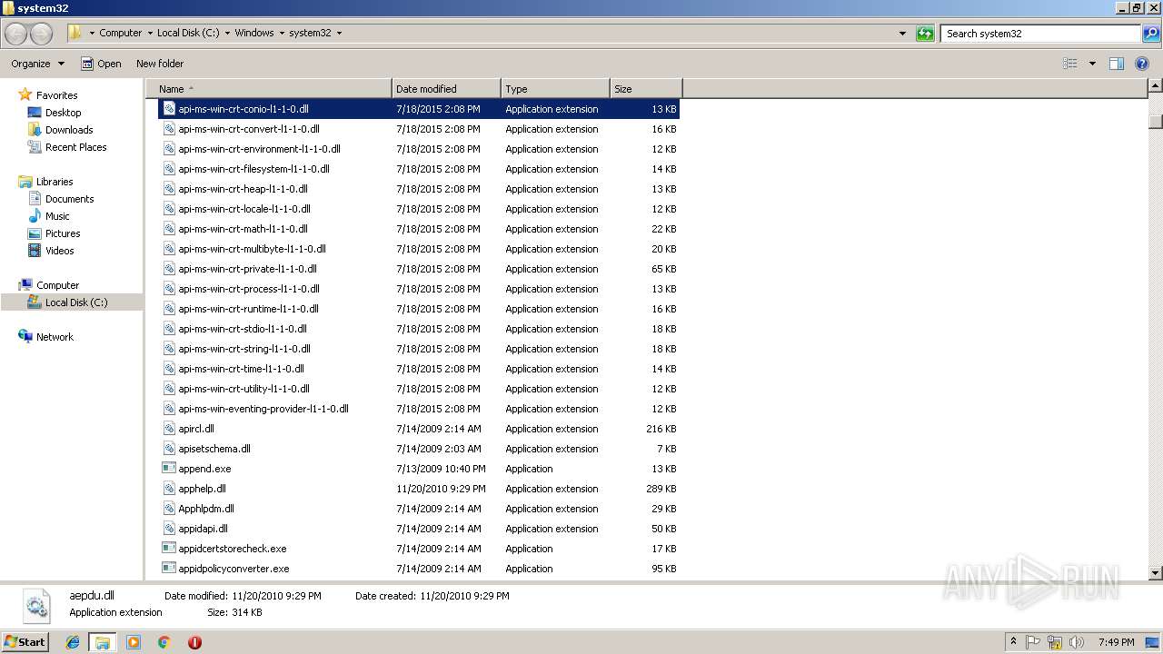Toggle the preview pane button
The height and width of the screenshot is (654, 1163).
coord(1117,64)
